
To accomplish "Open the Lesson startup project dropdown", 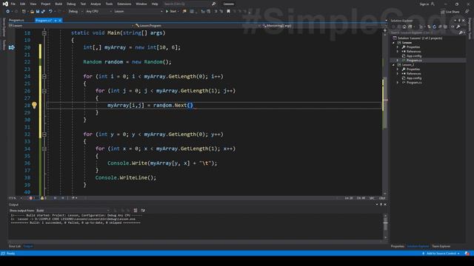I will pos(138,12).
